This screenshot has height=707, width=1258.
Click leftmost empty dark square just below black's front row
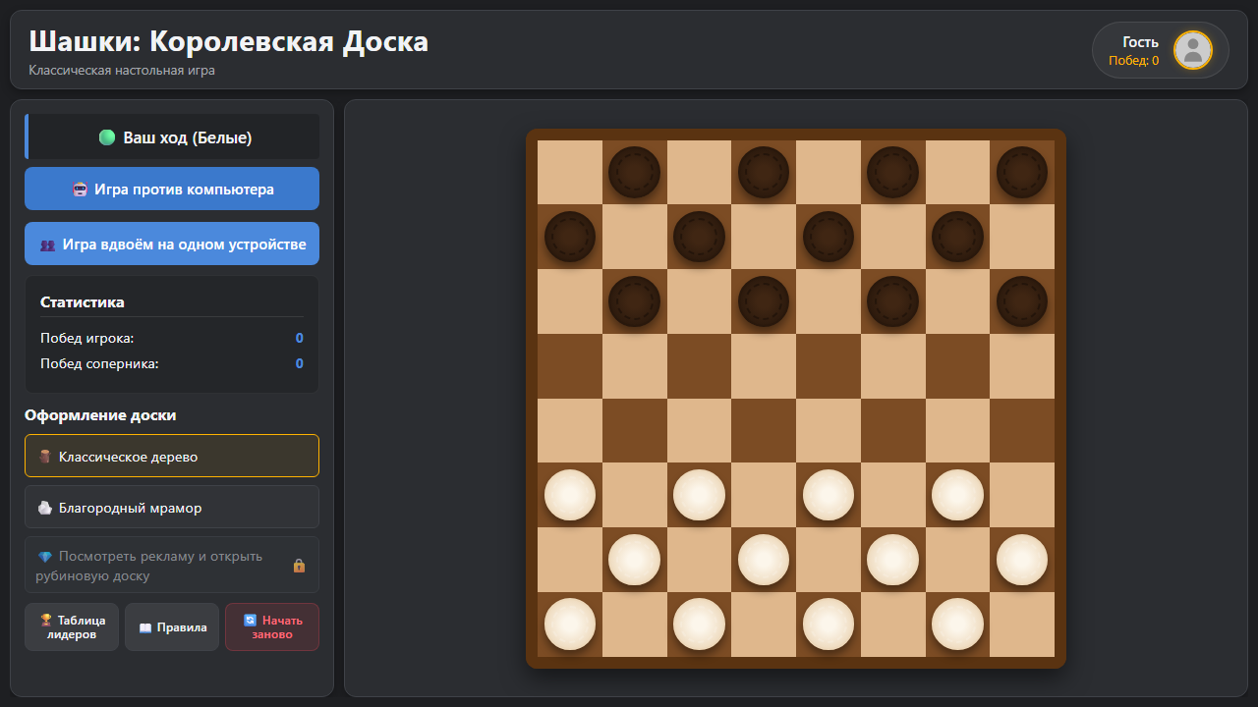click(x=570, y=365)
